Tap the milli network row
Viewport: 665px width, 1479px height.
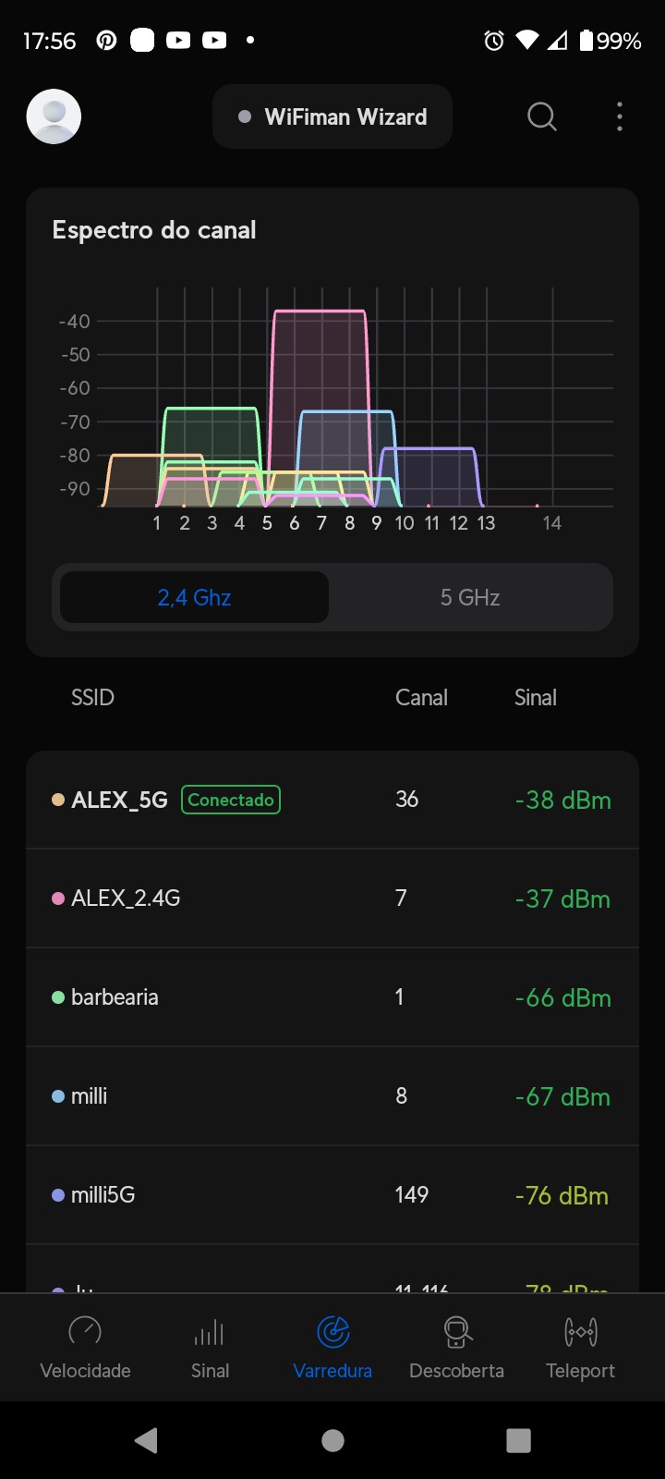click(x=332, y=1096)
